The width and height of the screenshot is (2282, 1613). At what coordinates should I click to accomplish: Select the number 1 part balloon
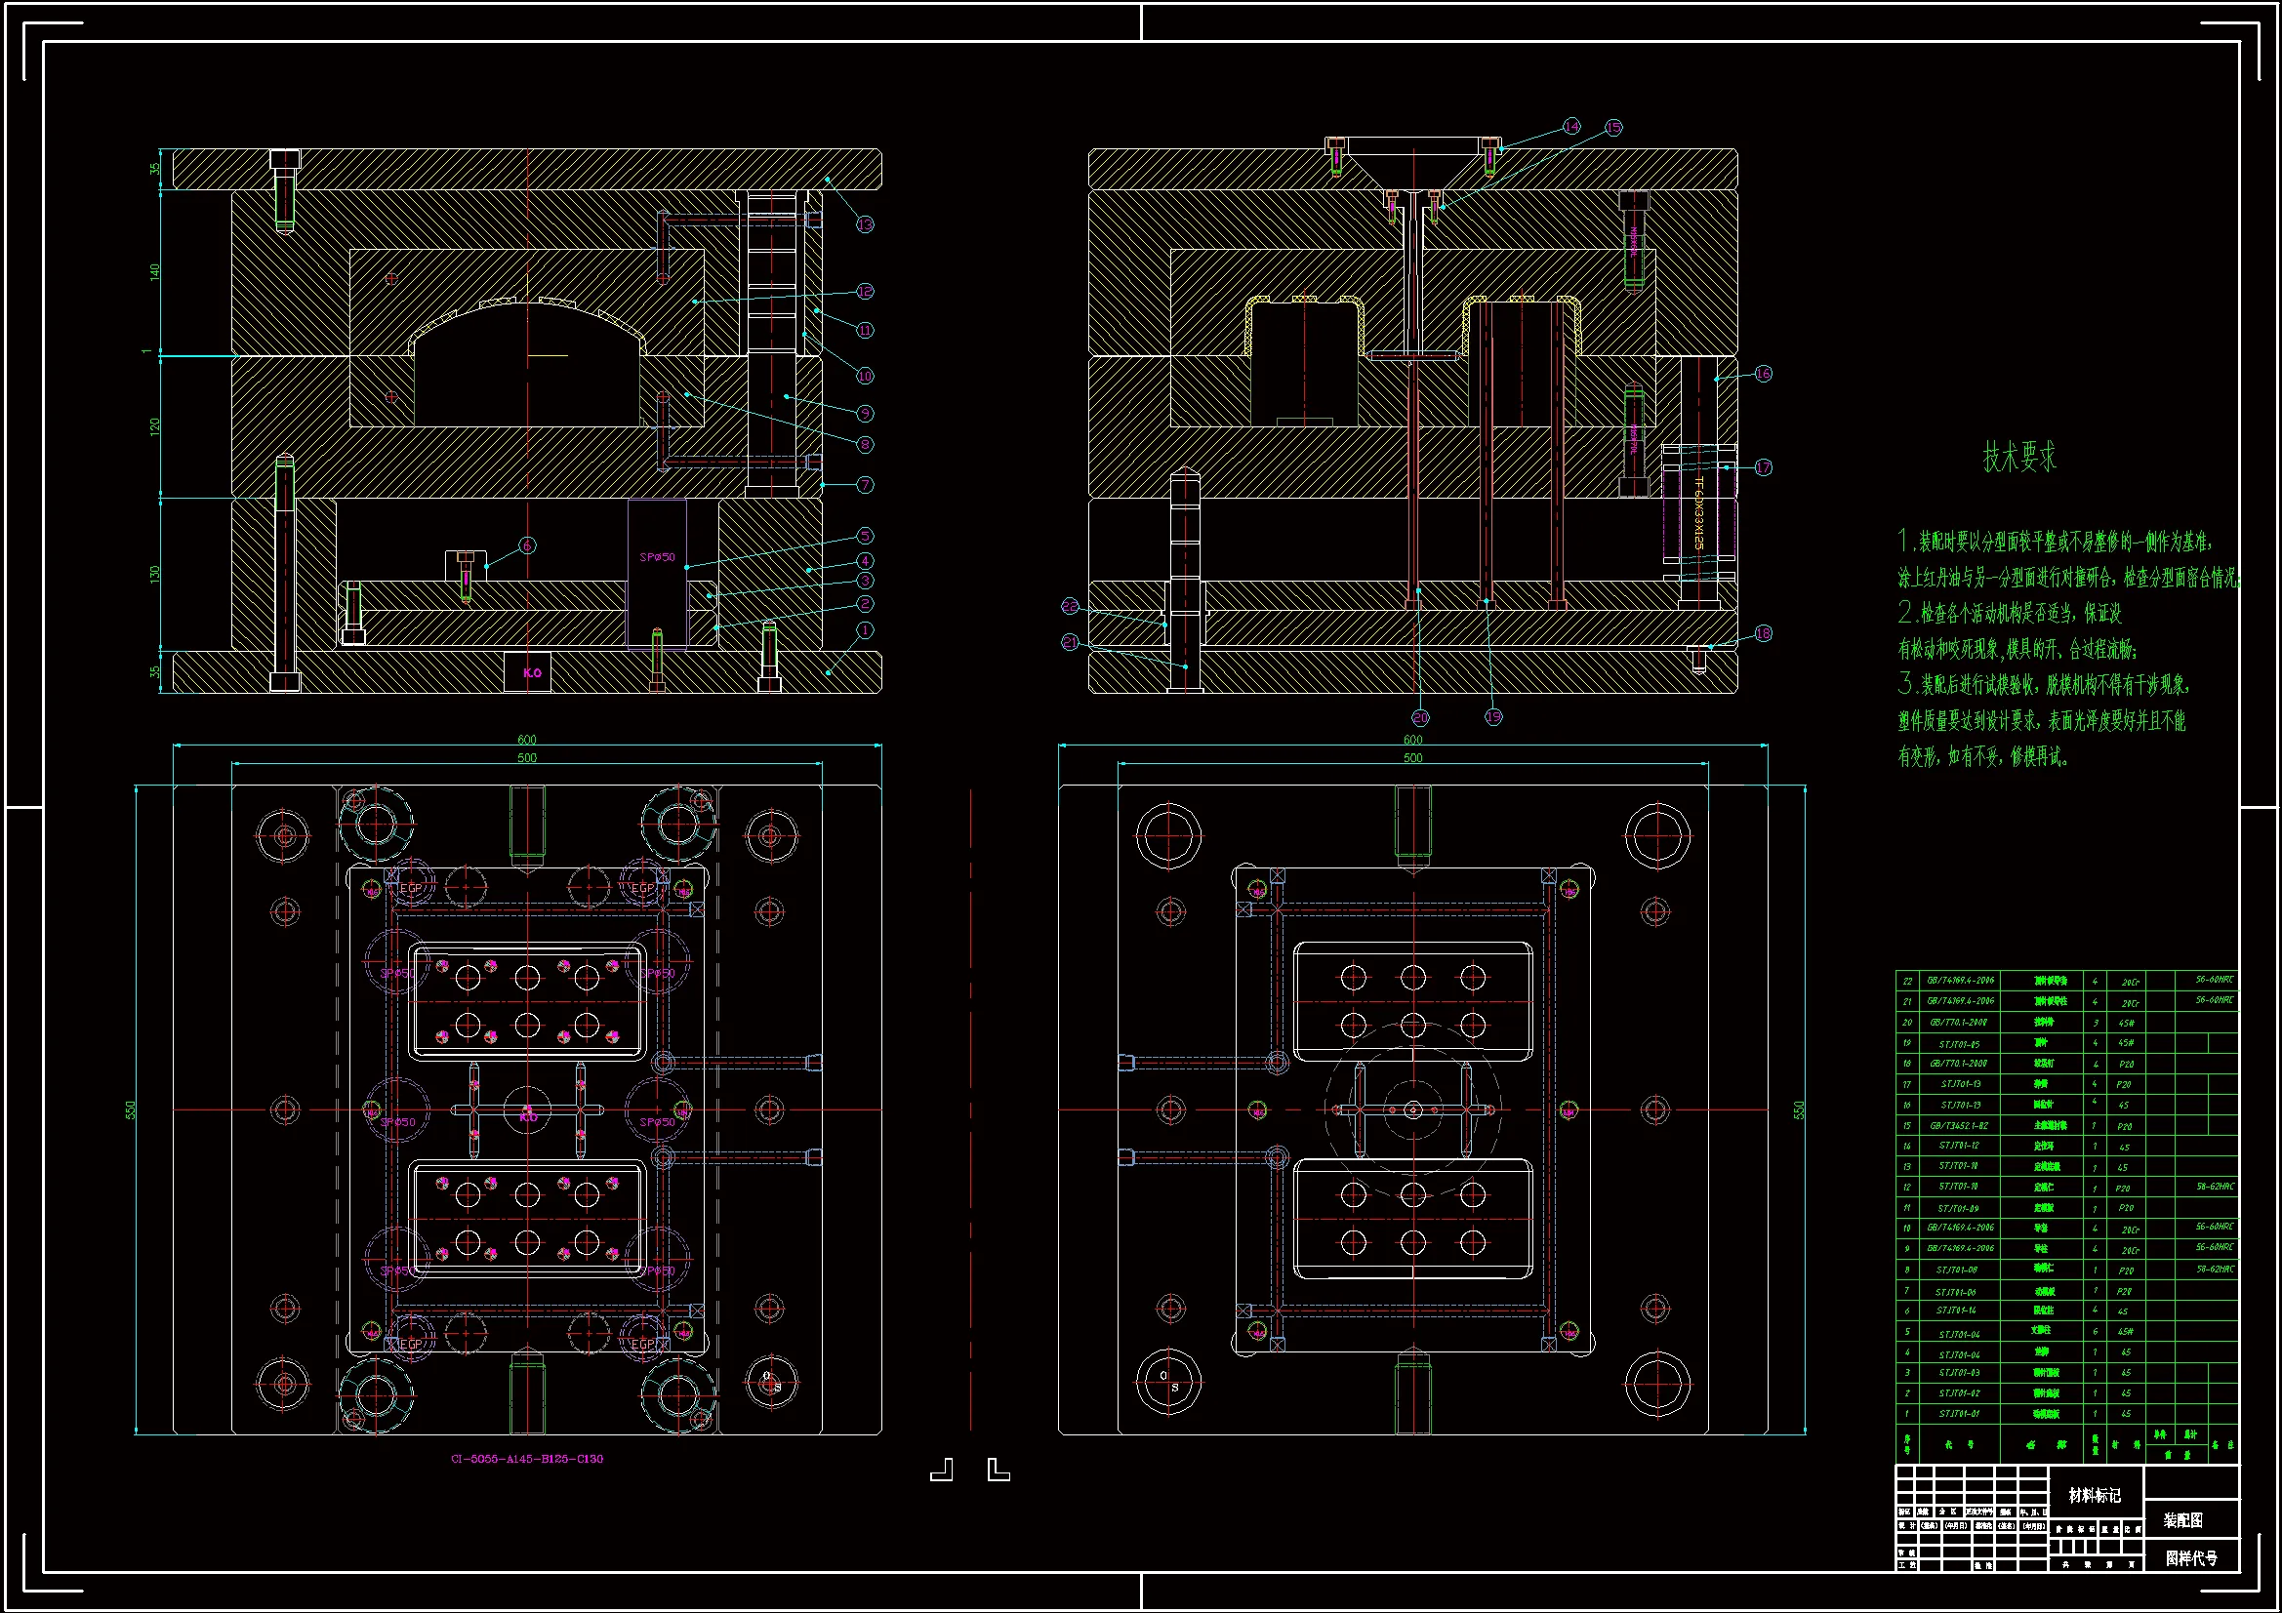pyautogui.click(x=865, y=630)
